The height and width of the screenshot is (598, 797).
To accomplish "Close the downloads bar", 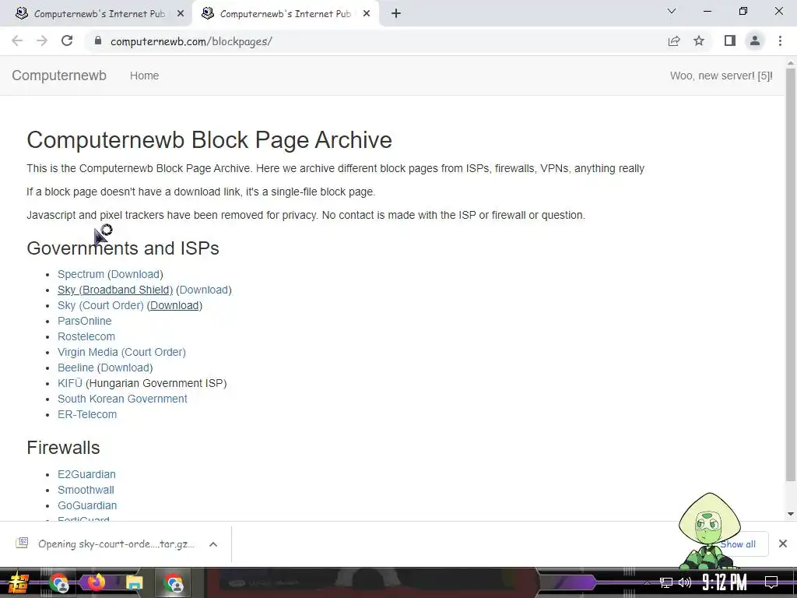I will 783,544.
